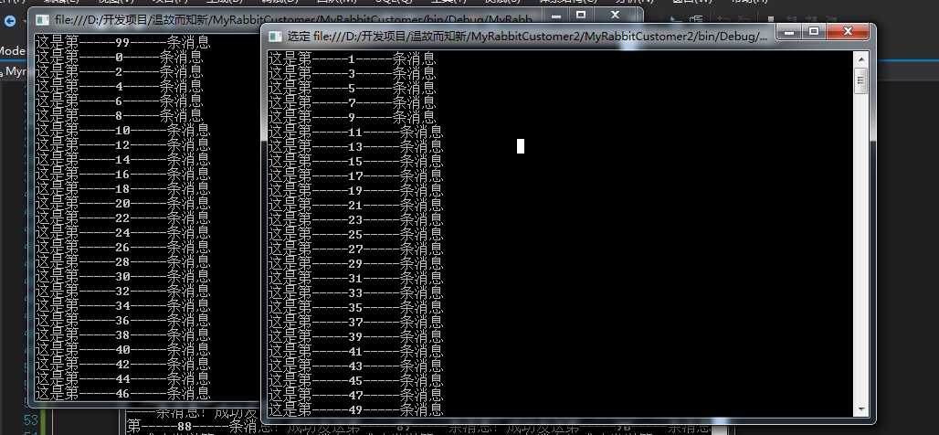Click message 36 line in MyRabbitCustomer console
Viewport: 939px width, 435px height.
pyautogui.click(x=122, y=321)
